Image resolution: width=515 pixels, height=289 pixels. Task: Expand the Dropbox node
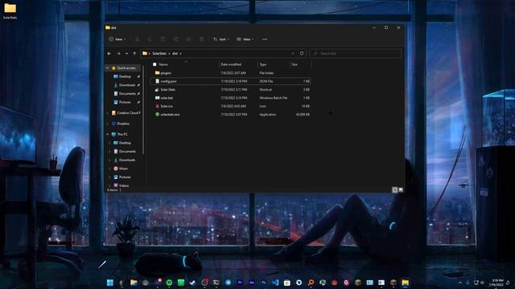[x=108, y=124]
